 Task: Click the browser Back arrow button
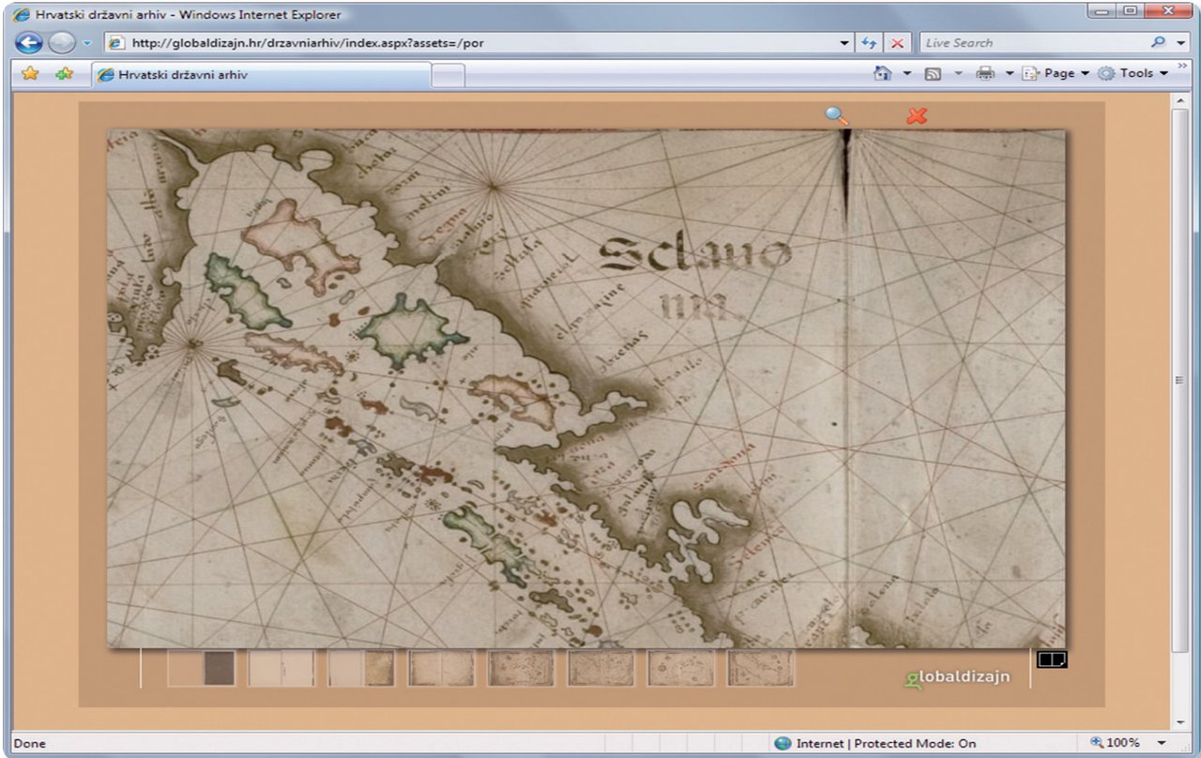point(29,43)
